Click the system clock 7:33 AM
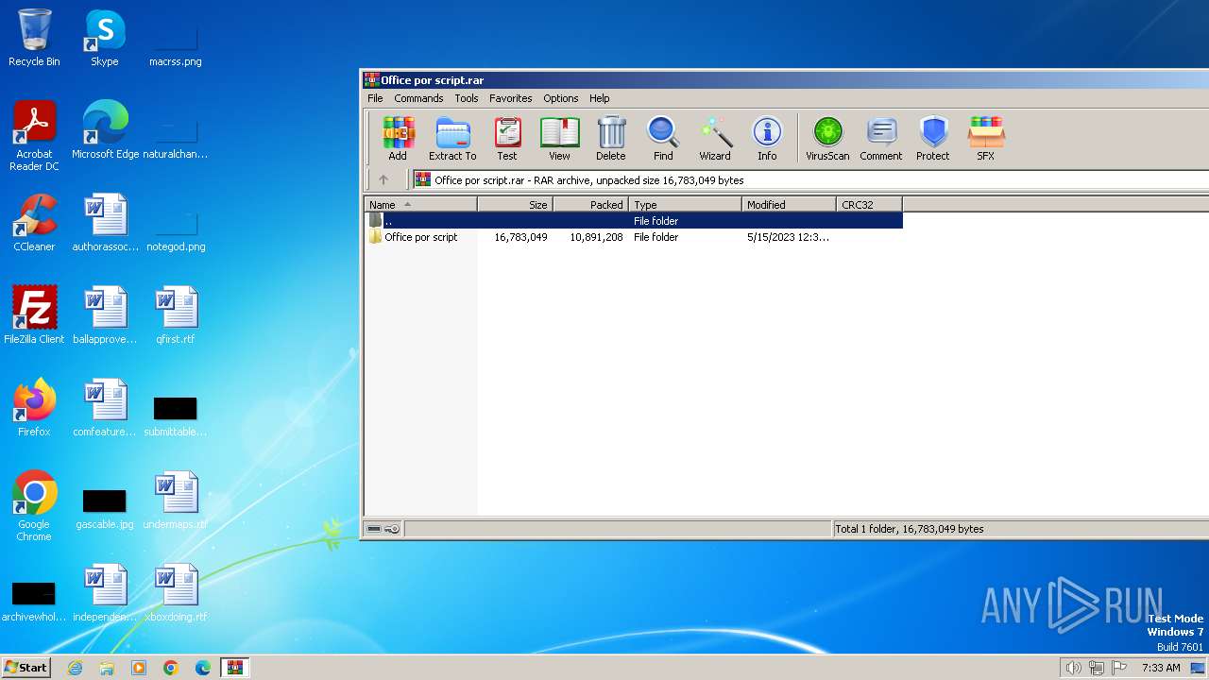This screenshot has width=1209, height=680. 1161,668
